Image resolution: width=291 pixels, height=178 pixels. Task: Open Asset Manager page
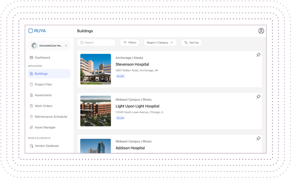pyautogui.click(x=49, y=127)
